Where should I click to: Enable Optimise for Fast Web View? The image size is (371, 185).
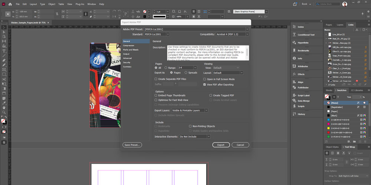coord(156,100)
